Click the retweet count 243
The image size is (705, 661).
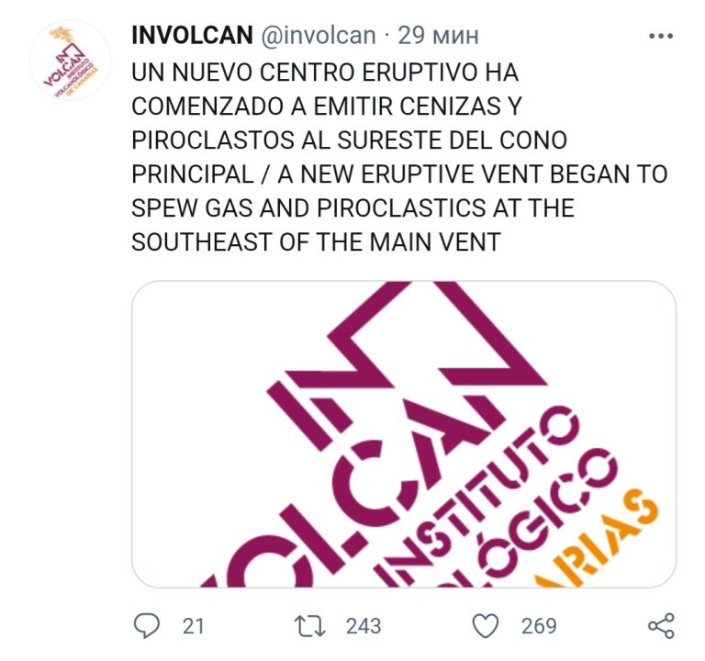point(364,626)
